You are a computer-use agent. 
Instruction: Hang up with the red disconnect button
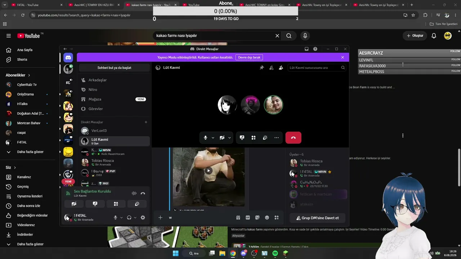click(294, 138)
